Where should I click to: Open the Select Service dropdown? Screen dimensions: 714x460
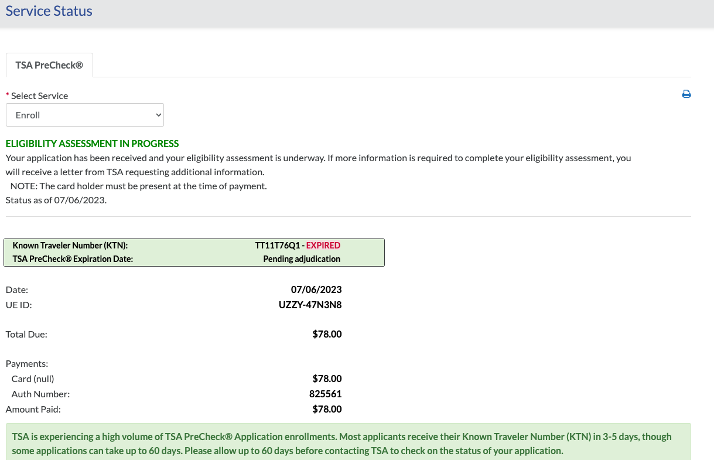click(x=85, y=115)
